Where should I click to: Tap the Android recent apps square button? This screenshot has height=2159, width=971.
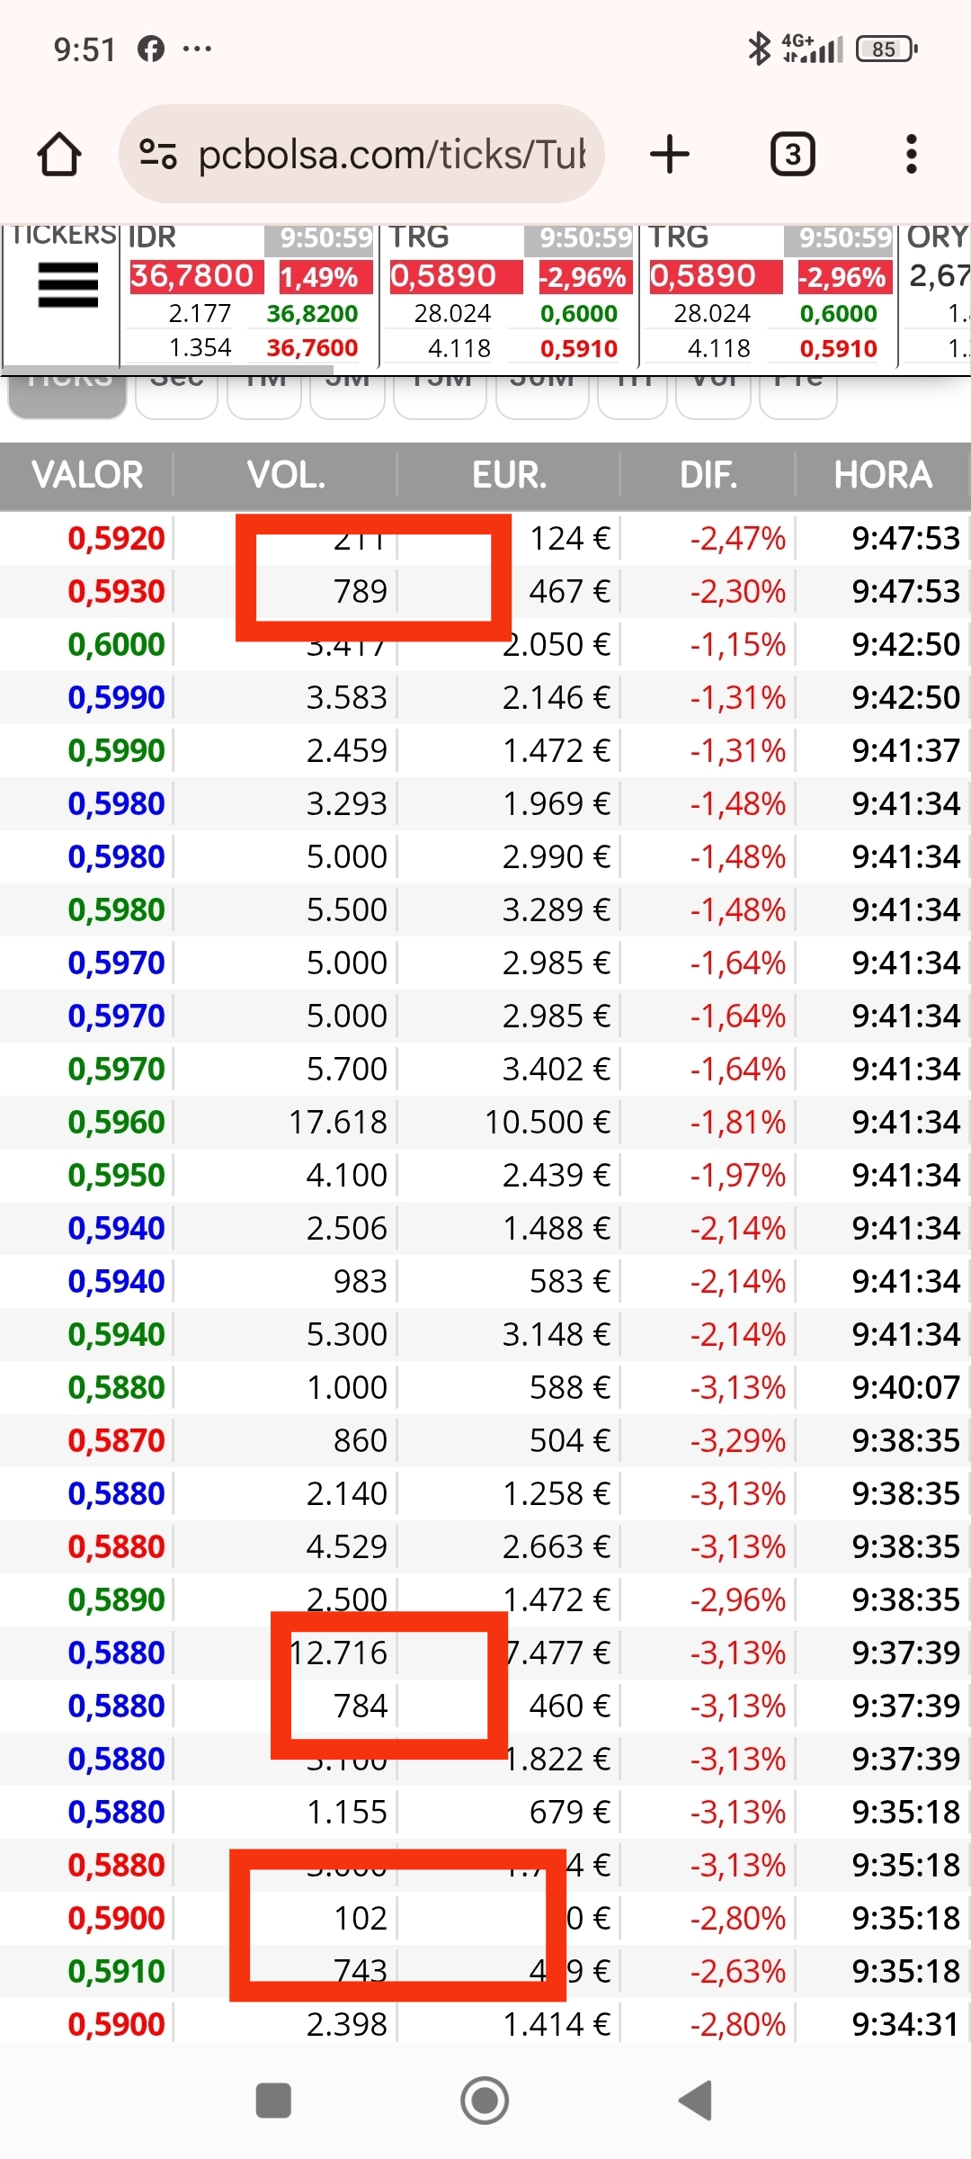pos(273,2101)
